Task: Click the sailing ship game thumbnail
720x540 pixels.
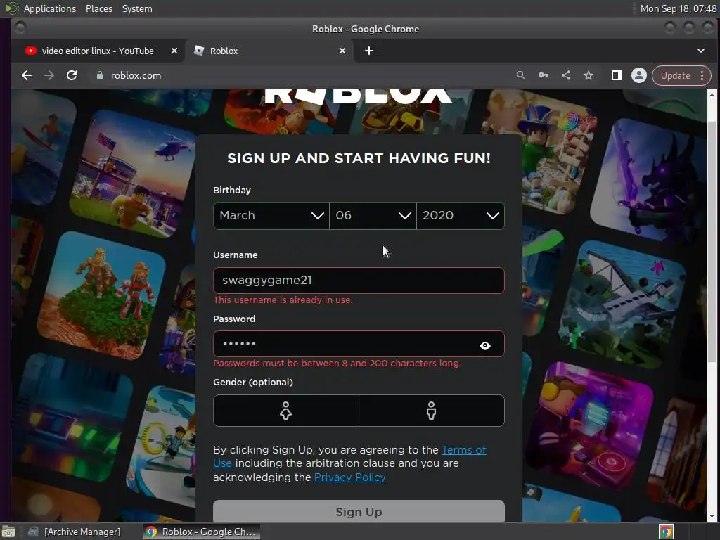Action: (x=622, y=305)
